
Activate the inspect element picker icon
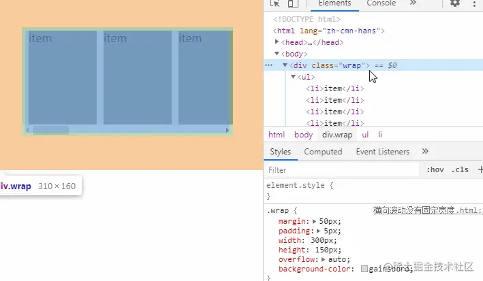pyautogui.click(x=275, y=3)
